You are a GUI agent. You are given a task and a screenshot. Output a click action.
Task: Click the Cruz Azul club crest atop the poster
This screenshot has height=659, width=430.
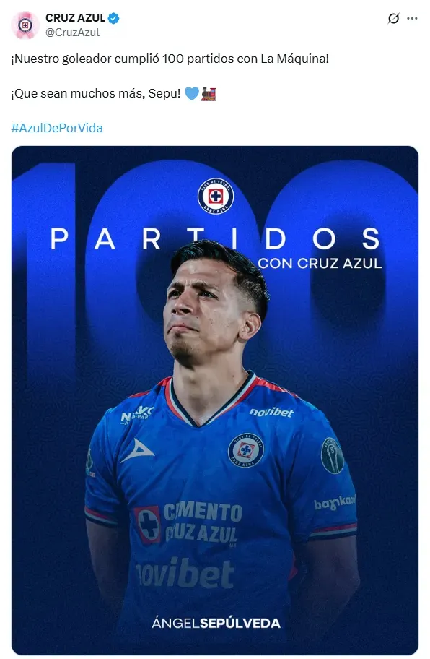click(x=216, y=196)
